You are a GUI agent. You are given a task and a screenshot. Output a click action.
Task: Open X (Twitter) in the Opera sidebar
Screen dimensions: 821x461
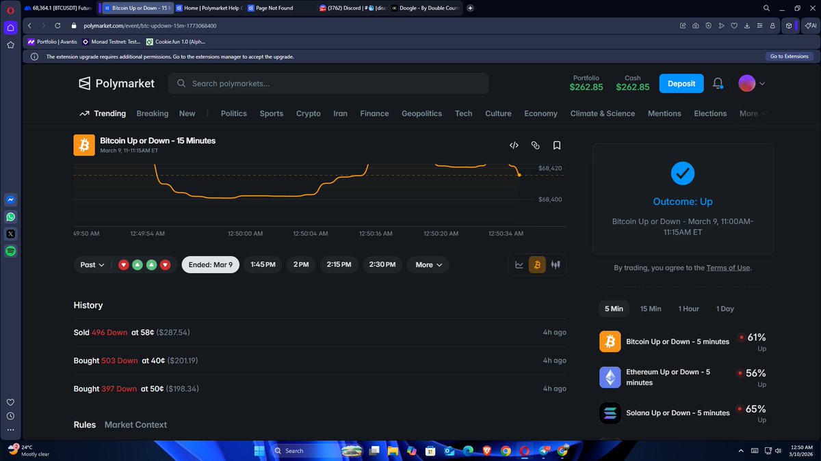(10, 234)
